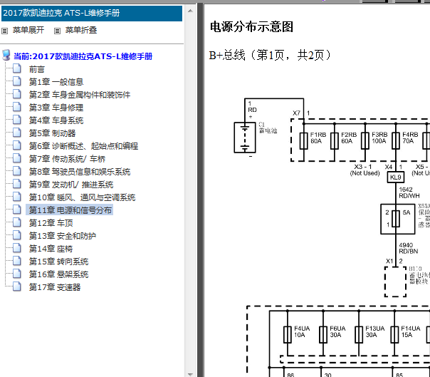The height and width of the screenshot is (377, 430).
Task: Open 第14章 座椅 chapter
Action: click(x=51, y=249)
